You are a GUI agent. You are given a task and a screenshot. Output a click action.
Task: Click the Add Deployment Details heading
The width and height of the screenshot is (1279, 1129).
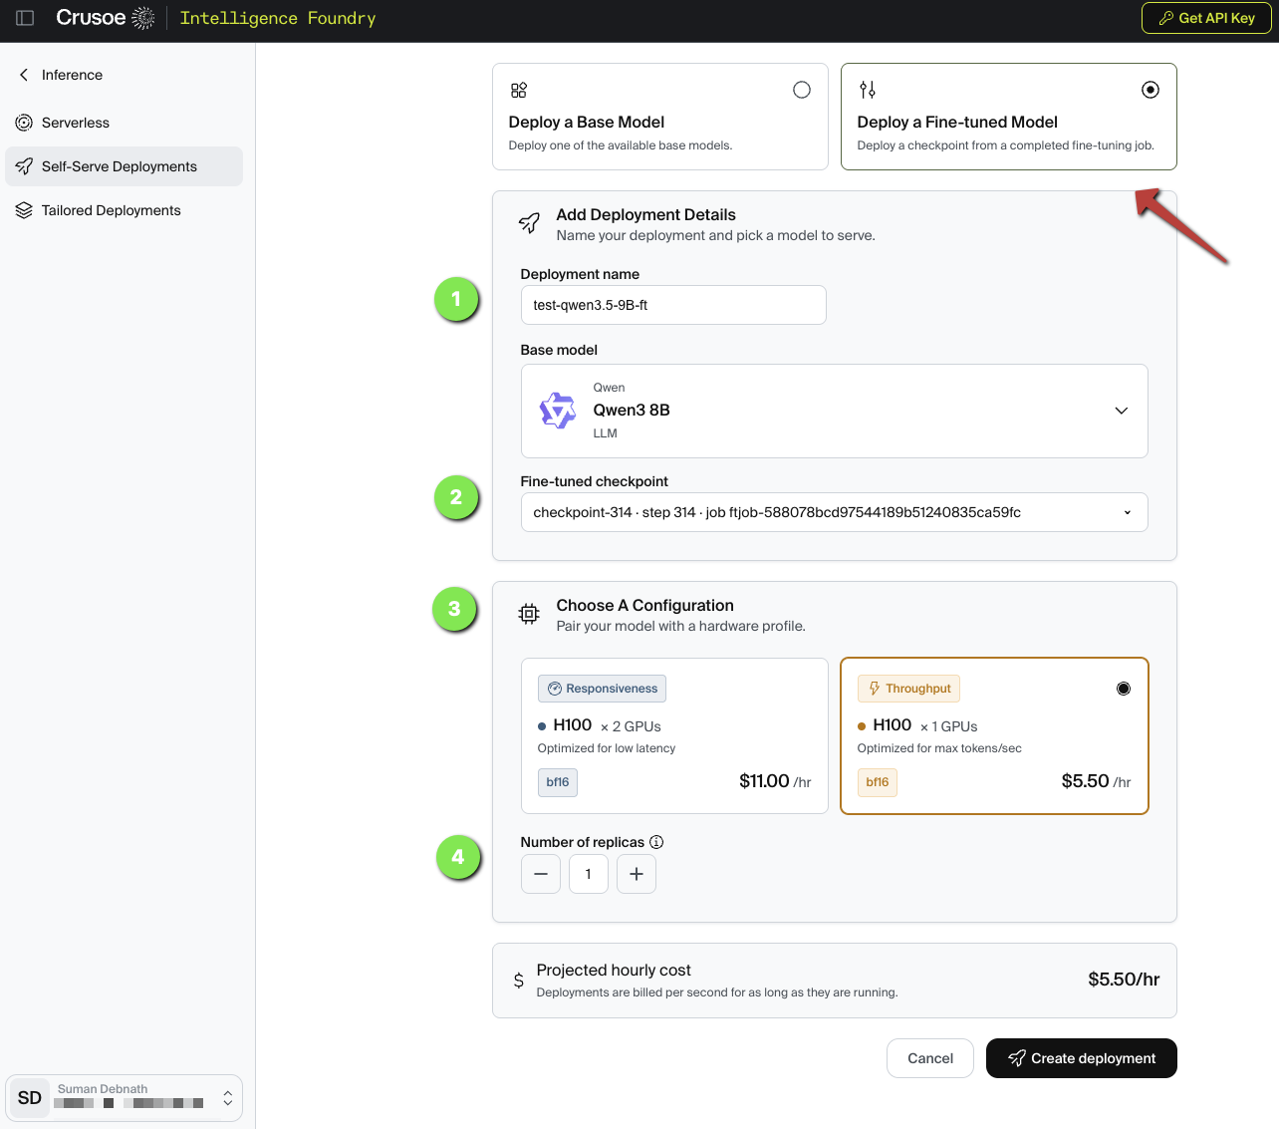click(x=646, y=214)
